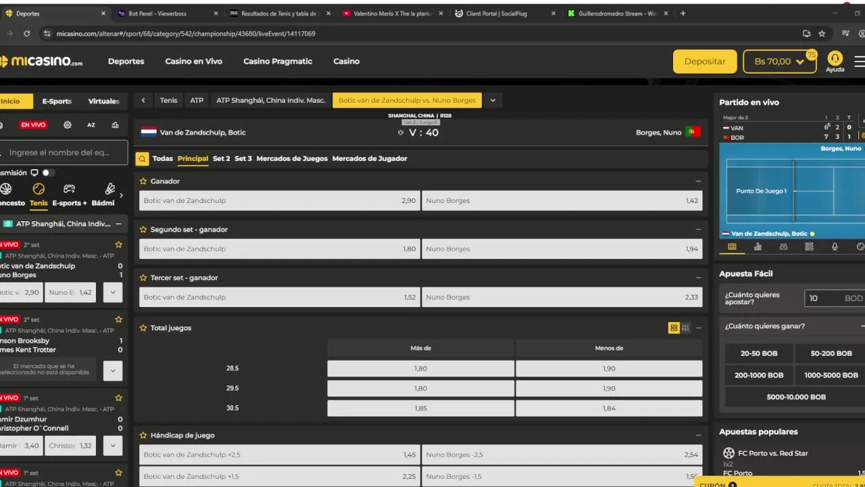The width and height of the screenshot is (865, 487).
Task: Switch Total juegos to slider layout icon
Action: point(686,328)
